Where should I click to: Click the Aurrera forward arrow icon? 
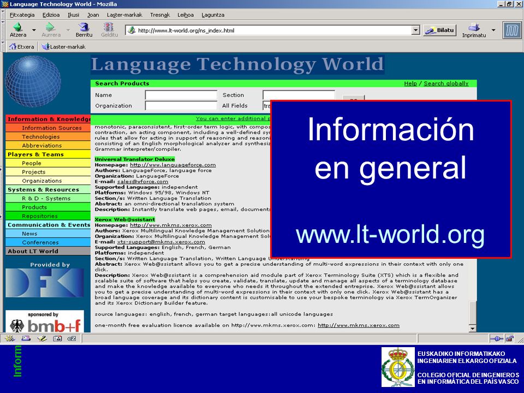50,27
